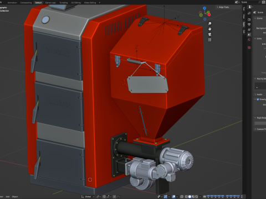Toggle snapping magnet icon in header
Screen dimensions: 266x199
point(104,197)
